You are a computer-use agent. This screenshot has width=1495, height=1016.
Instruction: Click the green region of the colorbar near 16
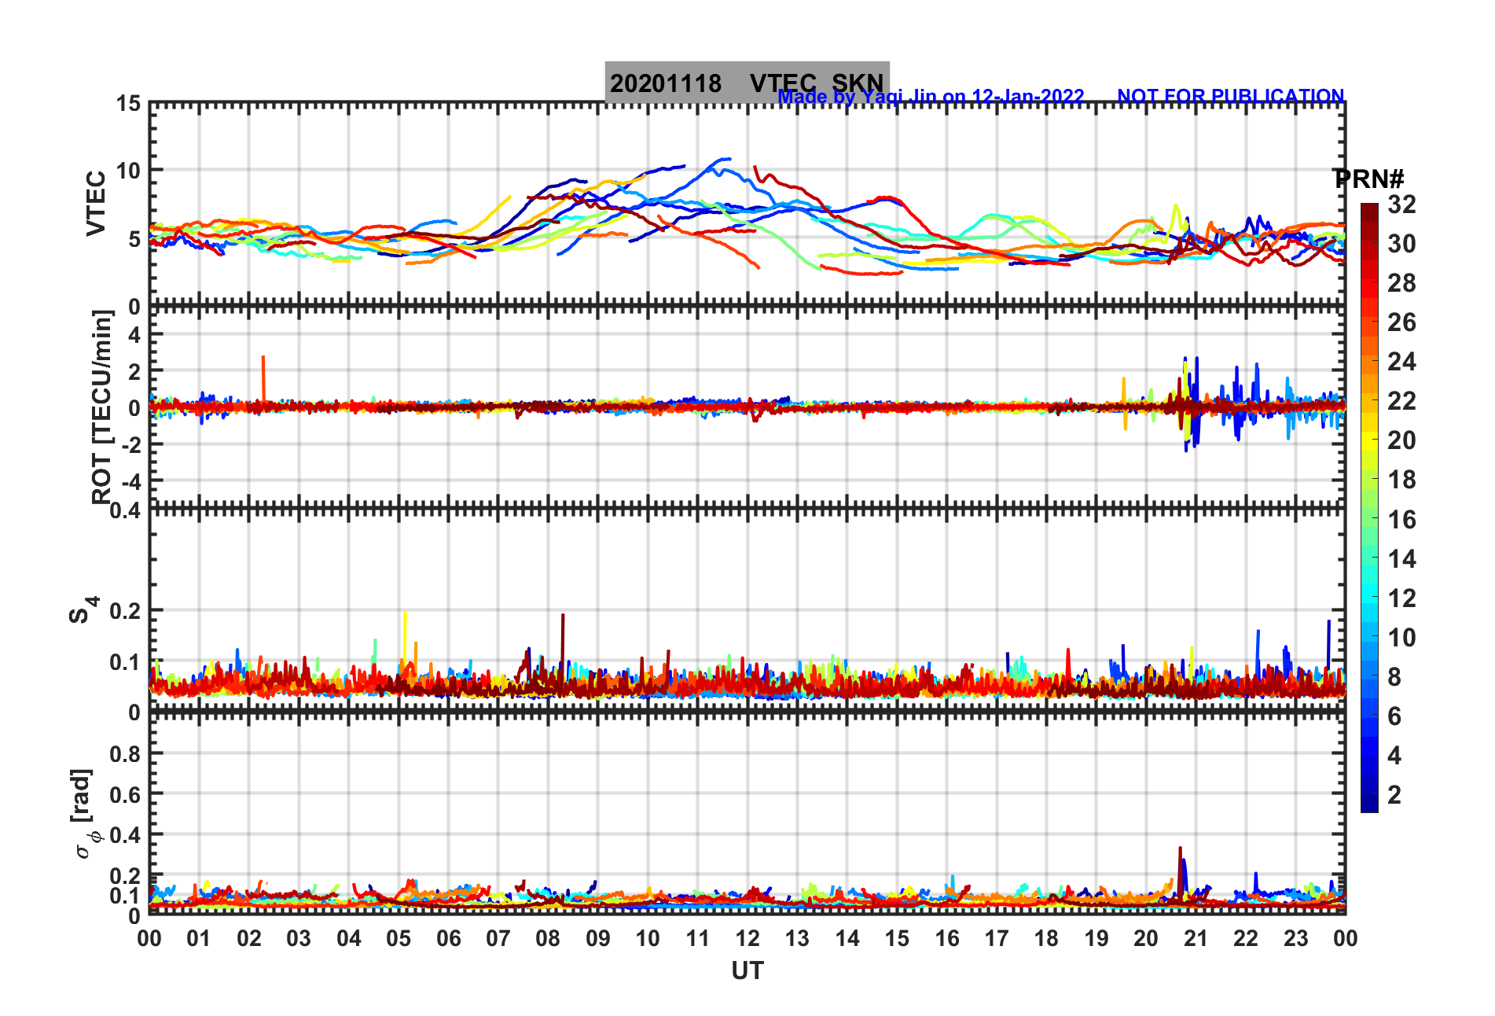click(x=1369, y=519)
